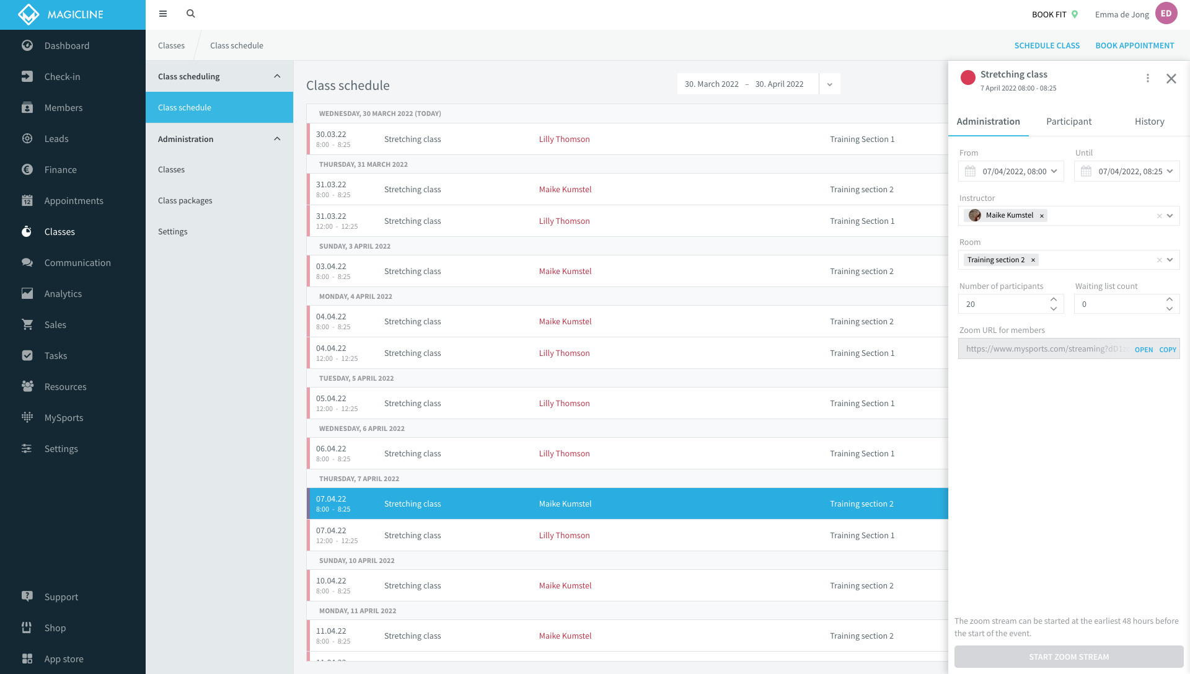Image resolution: width=1190 pixels, height=674 pixels.
Task: Click the red Stretching class color dot
Action: pyautogui.click(x=967, y=78)
